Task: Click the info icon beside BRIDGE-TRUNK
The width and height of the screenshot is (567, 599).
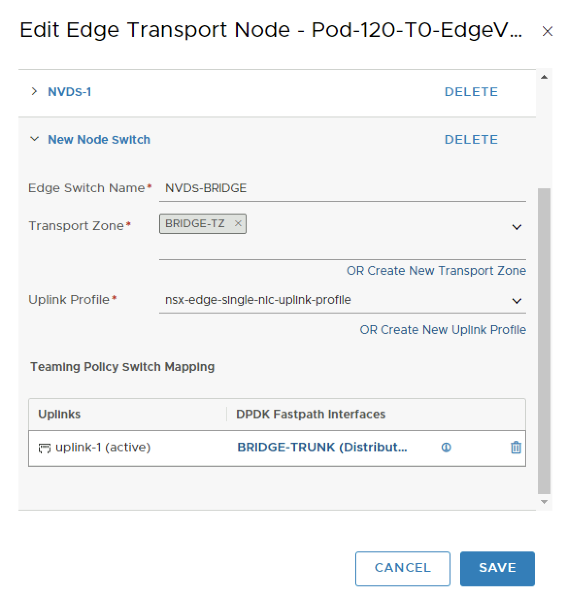Action: (446, 448)
